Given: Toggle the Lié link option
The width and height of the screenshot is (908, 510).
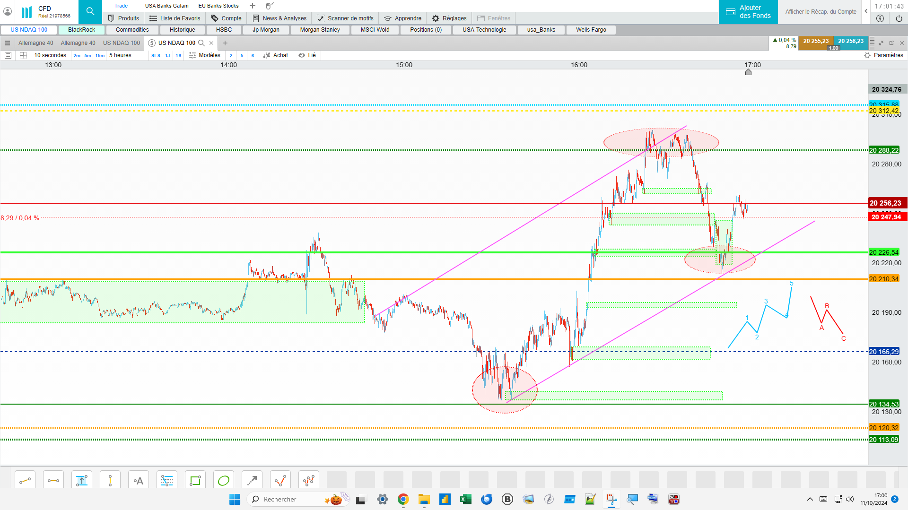Looking at the screenshot, I should point(307,55).
